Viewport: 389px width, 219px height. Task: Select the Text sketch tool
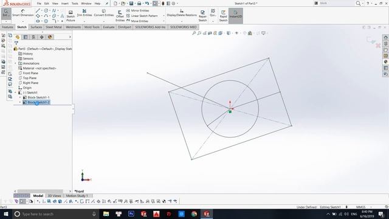point(62,16)
